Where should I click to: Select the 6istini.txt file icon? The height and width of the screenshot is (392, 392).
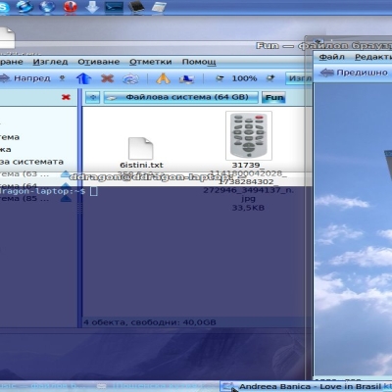click(x=141, y=148)
